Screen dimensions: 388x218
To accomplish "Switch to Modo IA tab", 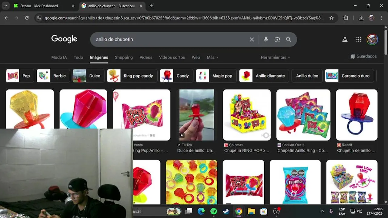I will tap(59, 57).
